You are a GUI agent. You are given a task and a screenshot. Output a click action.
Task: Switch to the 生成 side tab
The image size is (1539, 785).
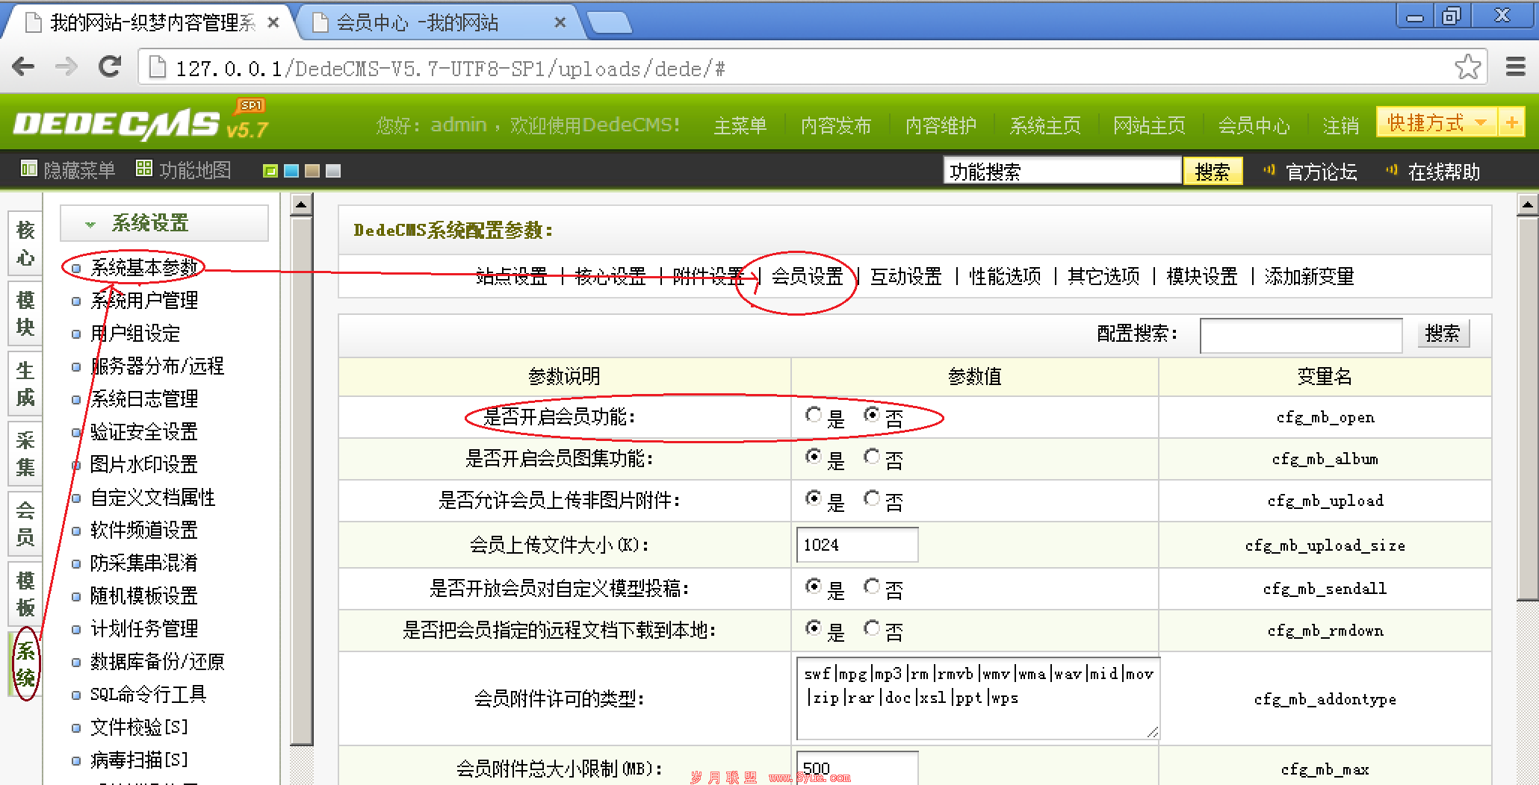25,384
